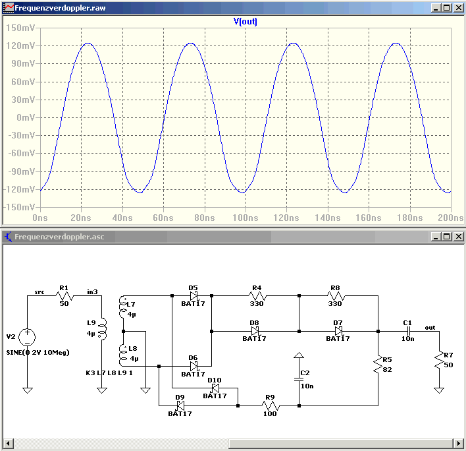Image resolution: width=466 pixels, height=451 pixels.
Task: Select diode D9 symbol
Action: (180, 406)
